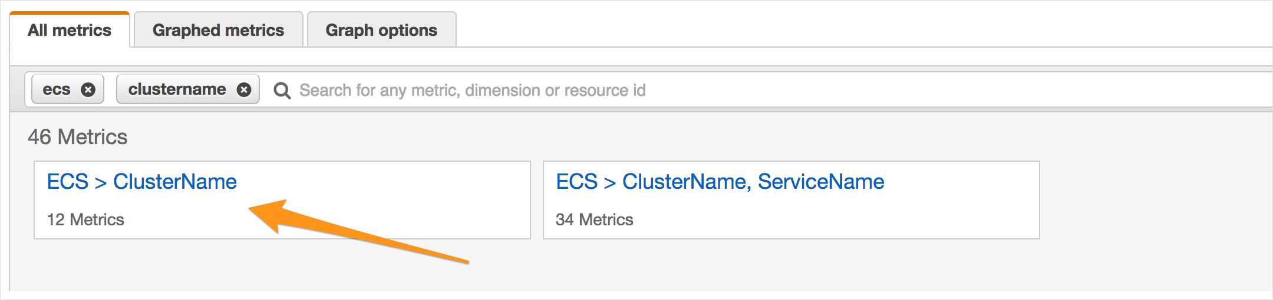
Task: Open the Graph options tab
Action: (x=381, y=30)
